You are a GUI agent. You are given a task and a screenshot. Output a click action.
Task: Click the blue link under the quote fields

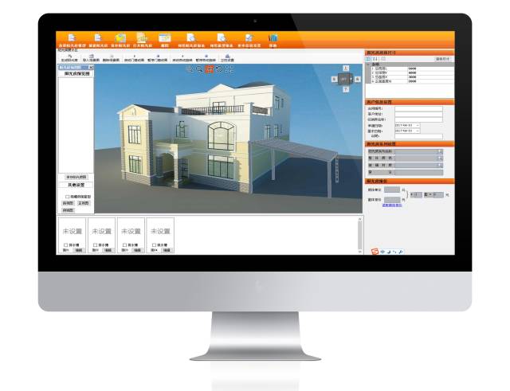pos(392,205)
